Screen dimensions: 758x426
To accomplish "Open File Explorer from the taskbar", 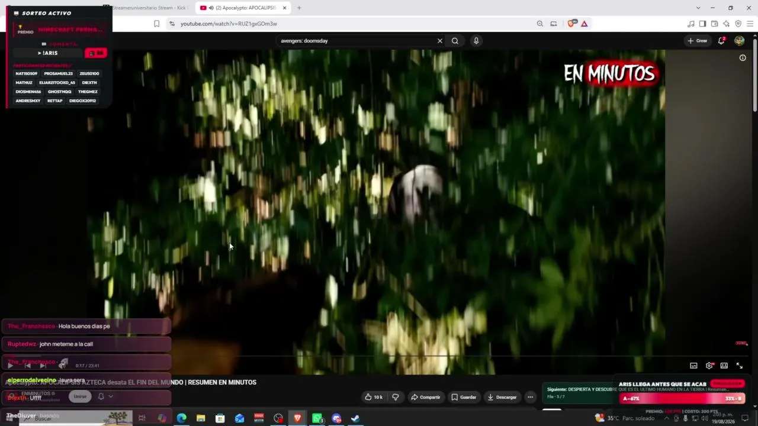I will 201,418.
